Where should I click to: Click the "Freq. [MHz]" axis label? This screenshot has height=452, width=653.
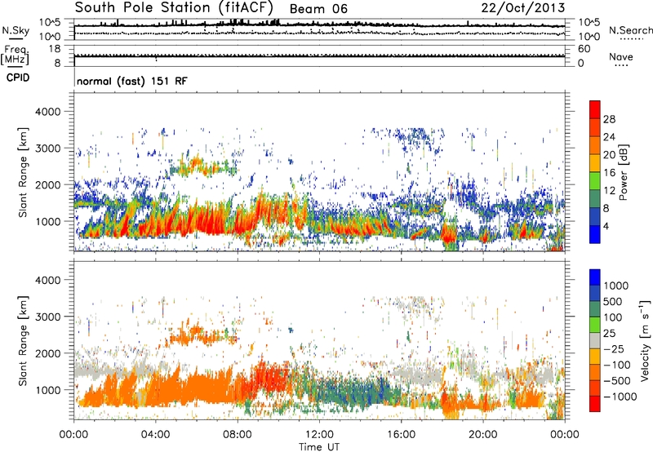[16, 55]
